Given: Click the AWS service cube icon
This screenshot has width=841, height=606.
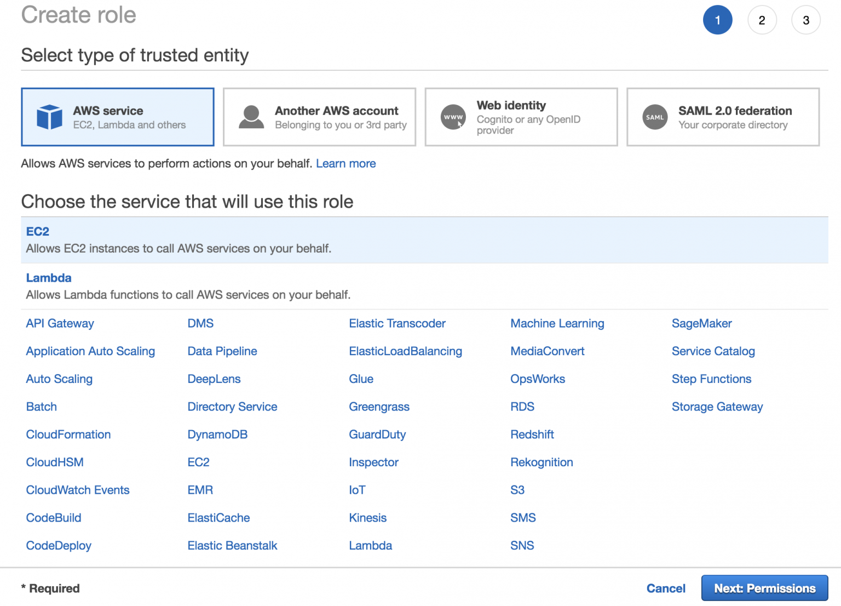Looking at the screenshot, I should coord(50,117).
